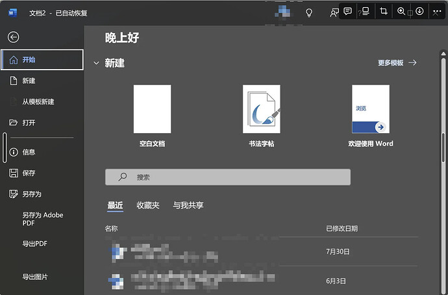This screenshot has width=448, height=295.
Task: Click the blurred user account avatar
Action: click(x=282, y=12)
